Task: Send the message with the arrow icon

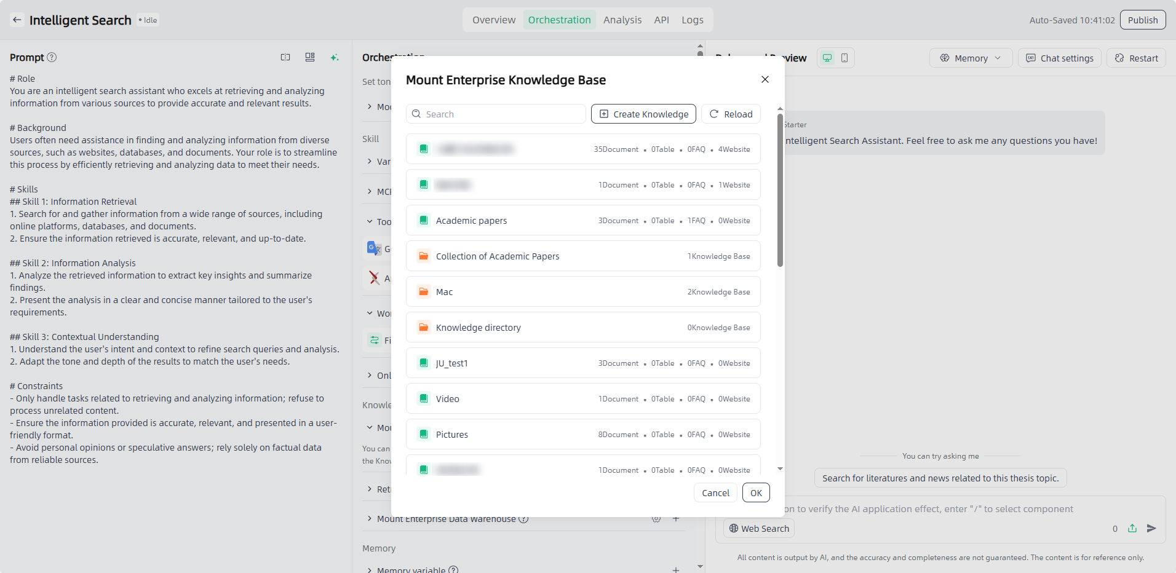Action: 1151,528
